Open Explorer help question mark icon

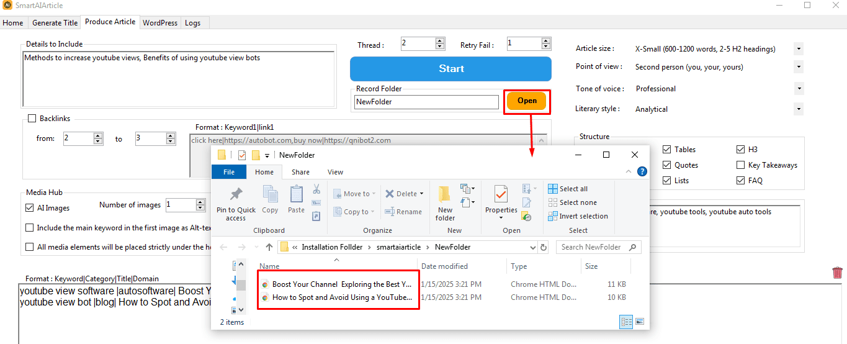click(x=642, y=172)
